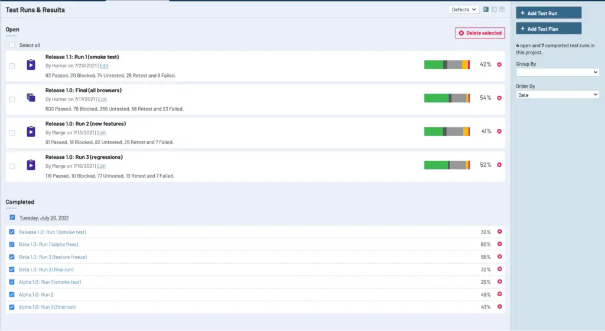Click the Release 1.0: Final test plan icon

(31, 98)
